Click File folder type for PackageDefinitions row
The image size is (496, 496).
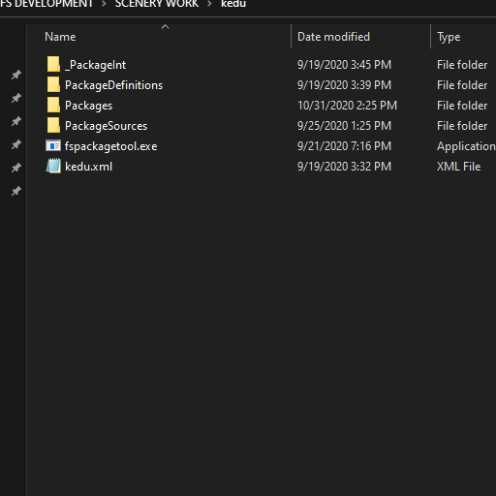pos(462,85)
